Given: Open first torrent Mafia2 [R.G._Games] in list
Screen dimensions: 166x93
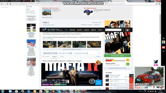Looking at the screenshot, I should coord(115,75).
